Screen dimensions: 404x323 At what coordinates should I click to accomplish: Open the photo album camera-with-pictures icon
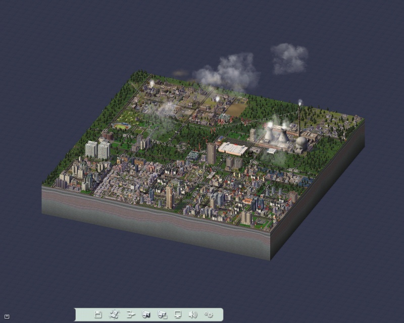(162, 314)
